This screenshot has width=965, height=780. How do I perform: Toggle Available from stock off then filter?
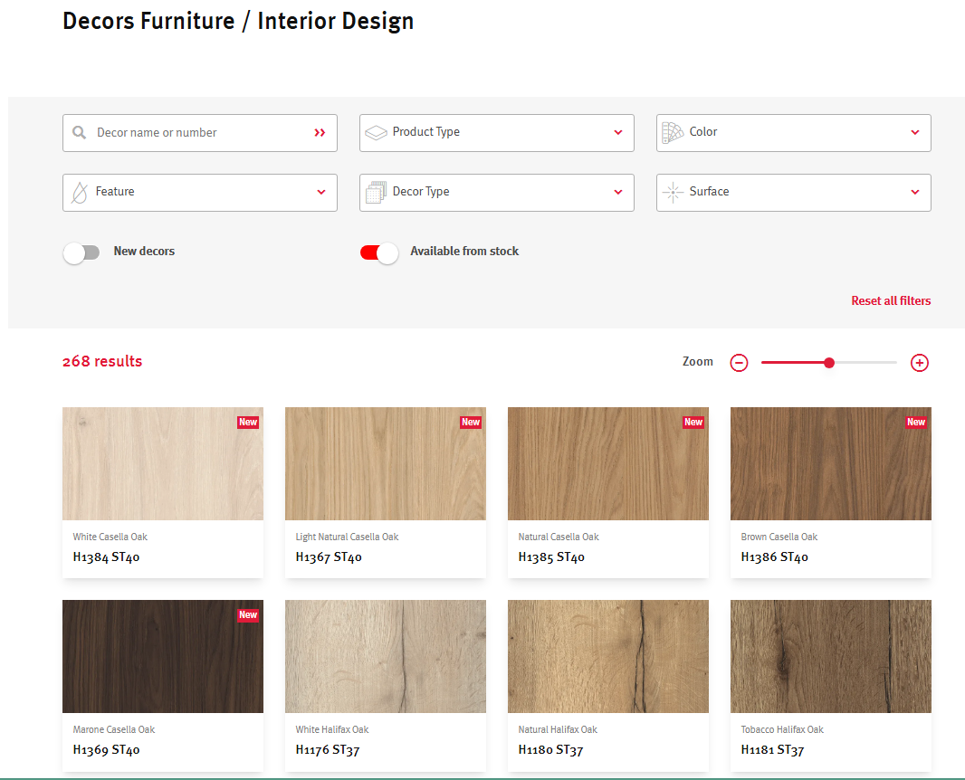[379, 253]
